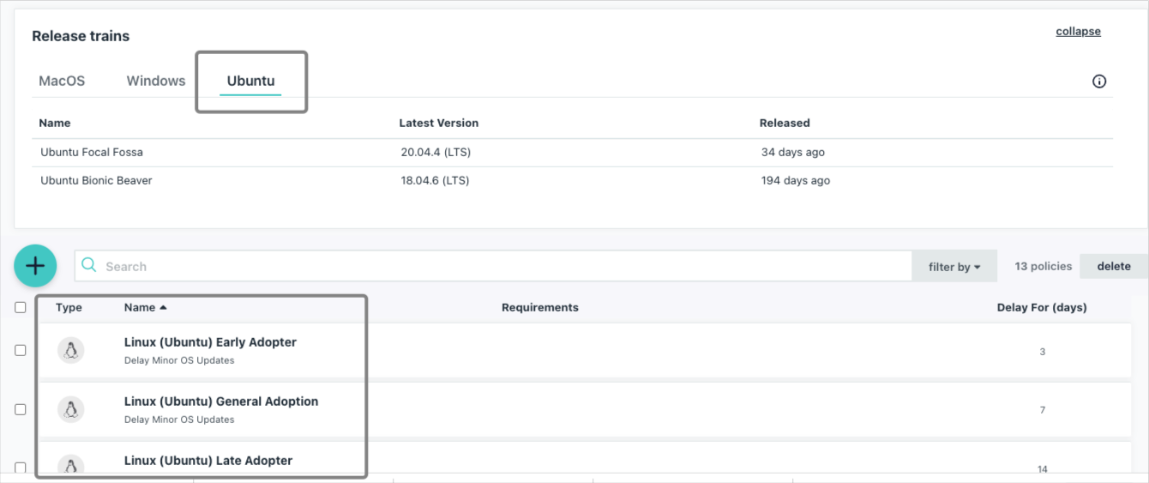The image size is (1149, 483).
Task: Click the sort arrow next to Name
Action: (164, 307)
